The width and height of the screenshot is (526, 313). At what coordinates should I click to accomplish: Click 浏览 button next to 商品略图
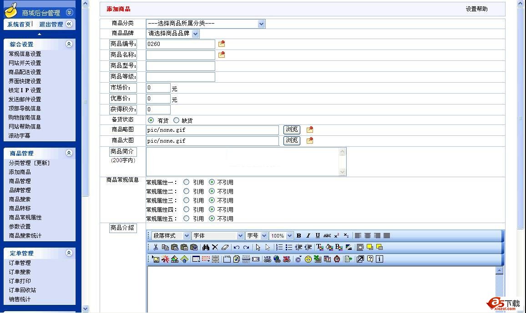292,130
